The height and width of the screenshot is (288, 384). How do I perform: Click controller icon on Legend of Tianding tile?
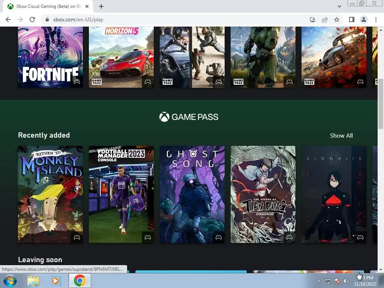(289, 237)
